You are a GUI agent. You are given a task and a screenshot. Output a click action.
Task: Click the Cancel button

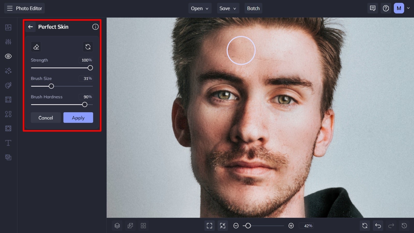coord(46,118)
